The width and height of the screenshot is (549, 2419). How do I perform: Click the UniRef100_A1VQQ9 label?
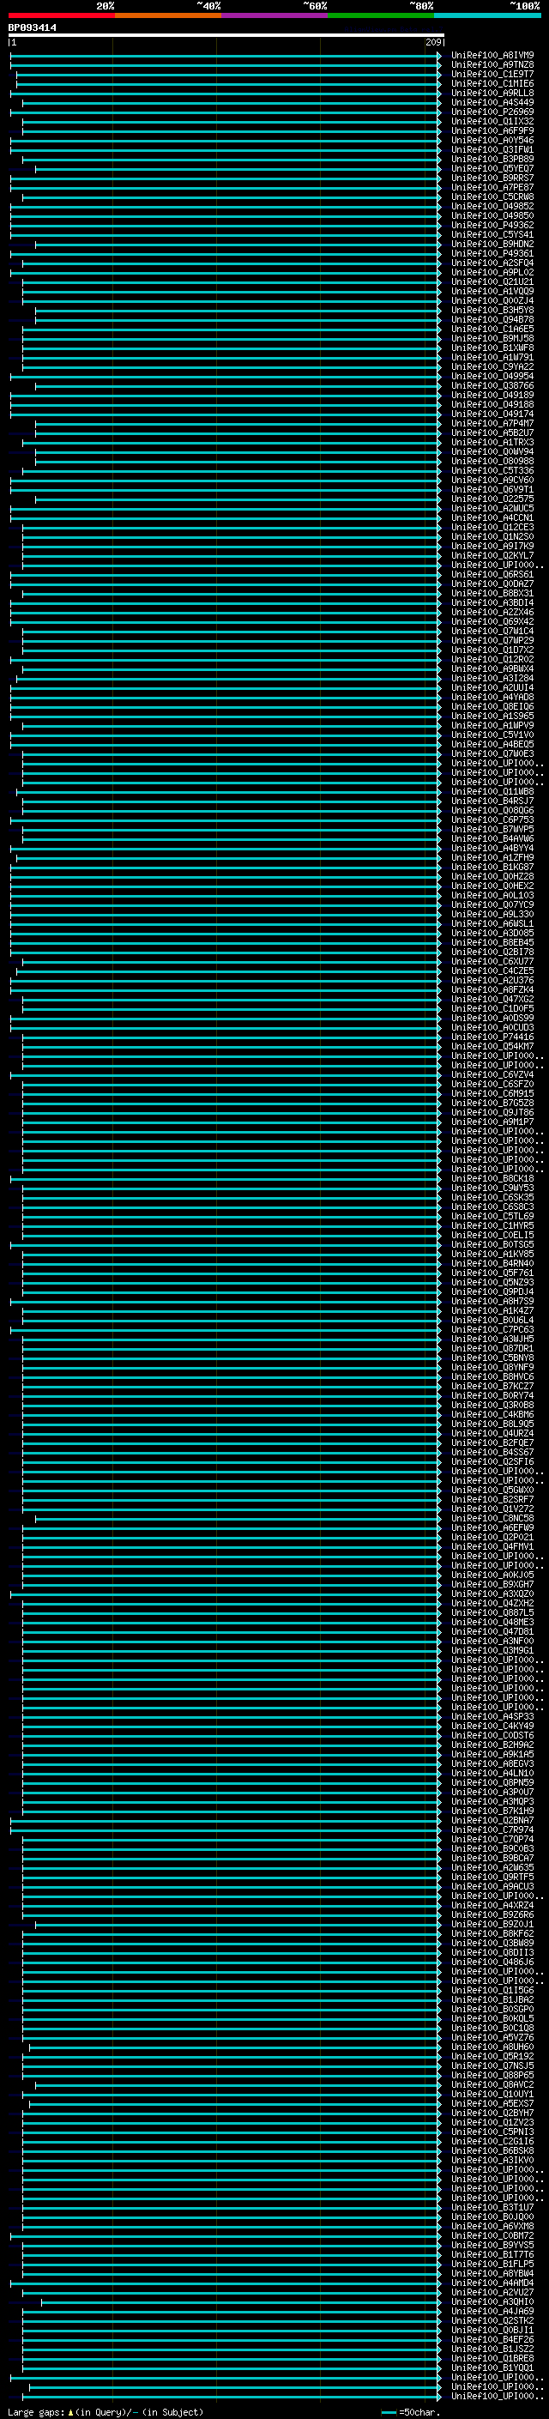pyautogui.click(x=492, y=291)
